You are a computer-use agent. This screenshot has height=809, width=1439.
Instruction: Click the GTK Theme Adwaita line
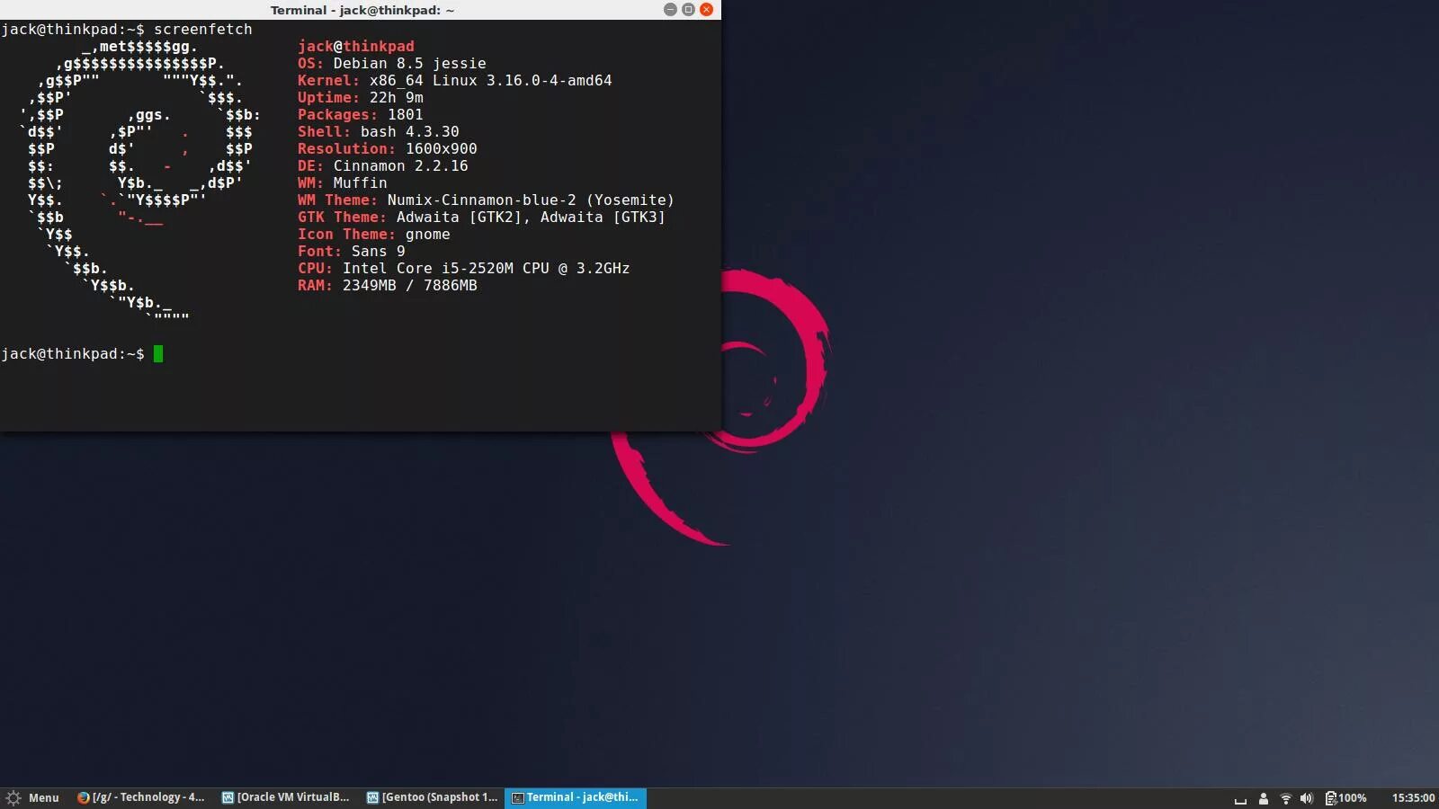[x=482, y=217]
